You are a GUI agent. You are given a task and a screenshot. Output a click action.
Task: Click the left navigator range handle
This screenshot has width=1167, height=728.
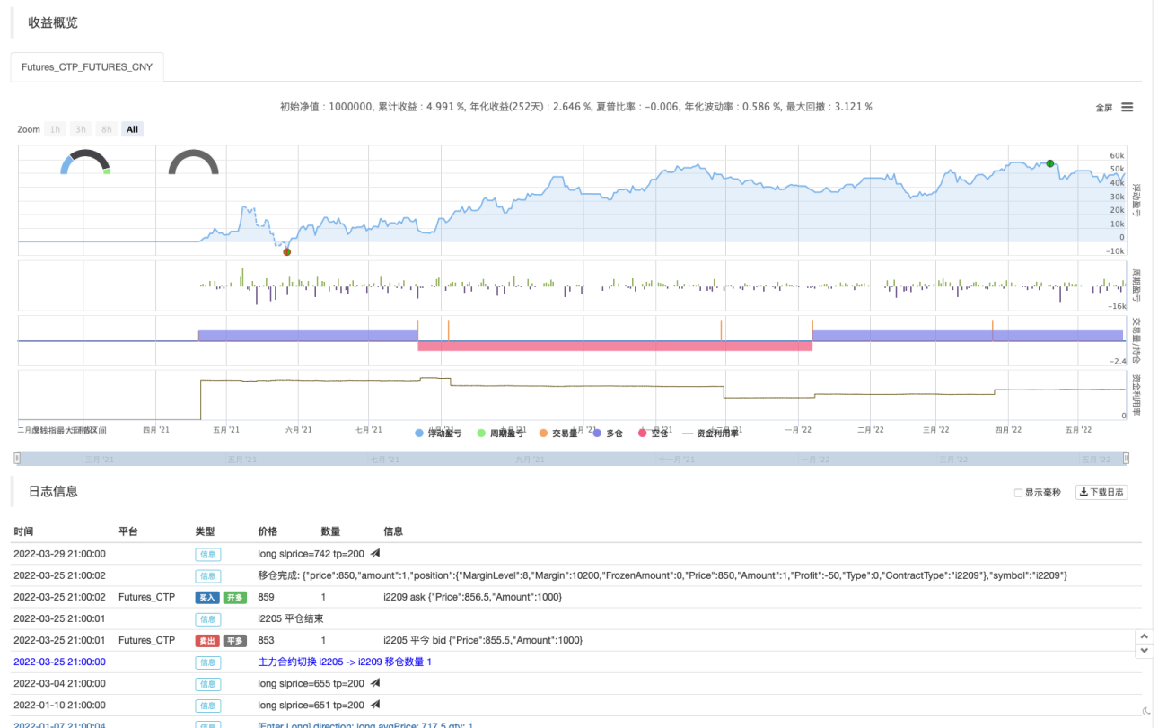tap(17, 459)
